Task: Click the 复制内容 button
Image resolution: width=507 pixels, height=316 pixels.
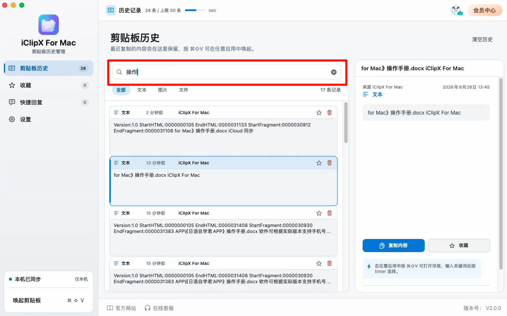Action: [394, 246]
